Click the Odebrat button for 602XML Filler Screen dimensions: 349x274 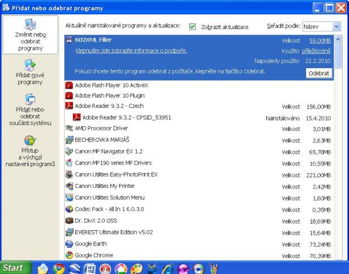[319, 73]
